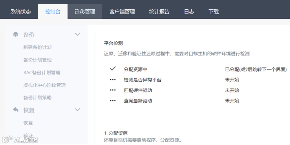Click the 匹配硬件驱动 step label
Screen dimensions: 290x145
click(x=138, y=90)
